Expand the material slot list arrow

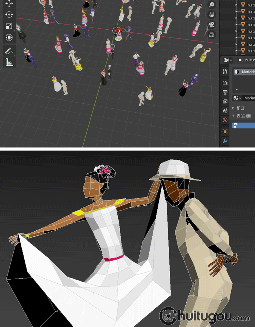pyautogui.click(x=237, y=90)
